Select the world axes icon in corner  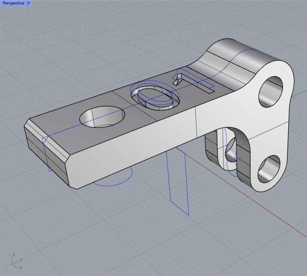(17, 261)
